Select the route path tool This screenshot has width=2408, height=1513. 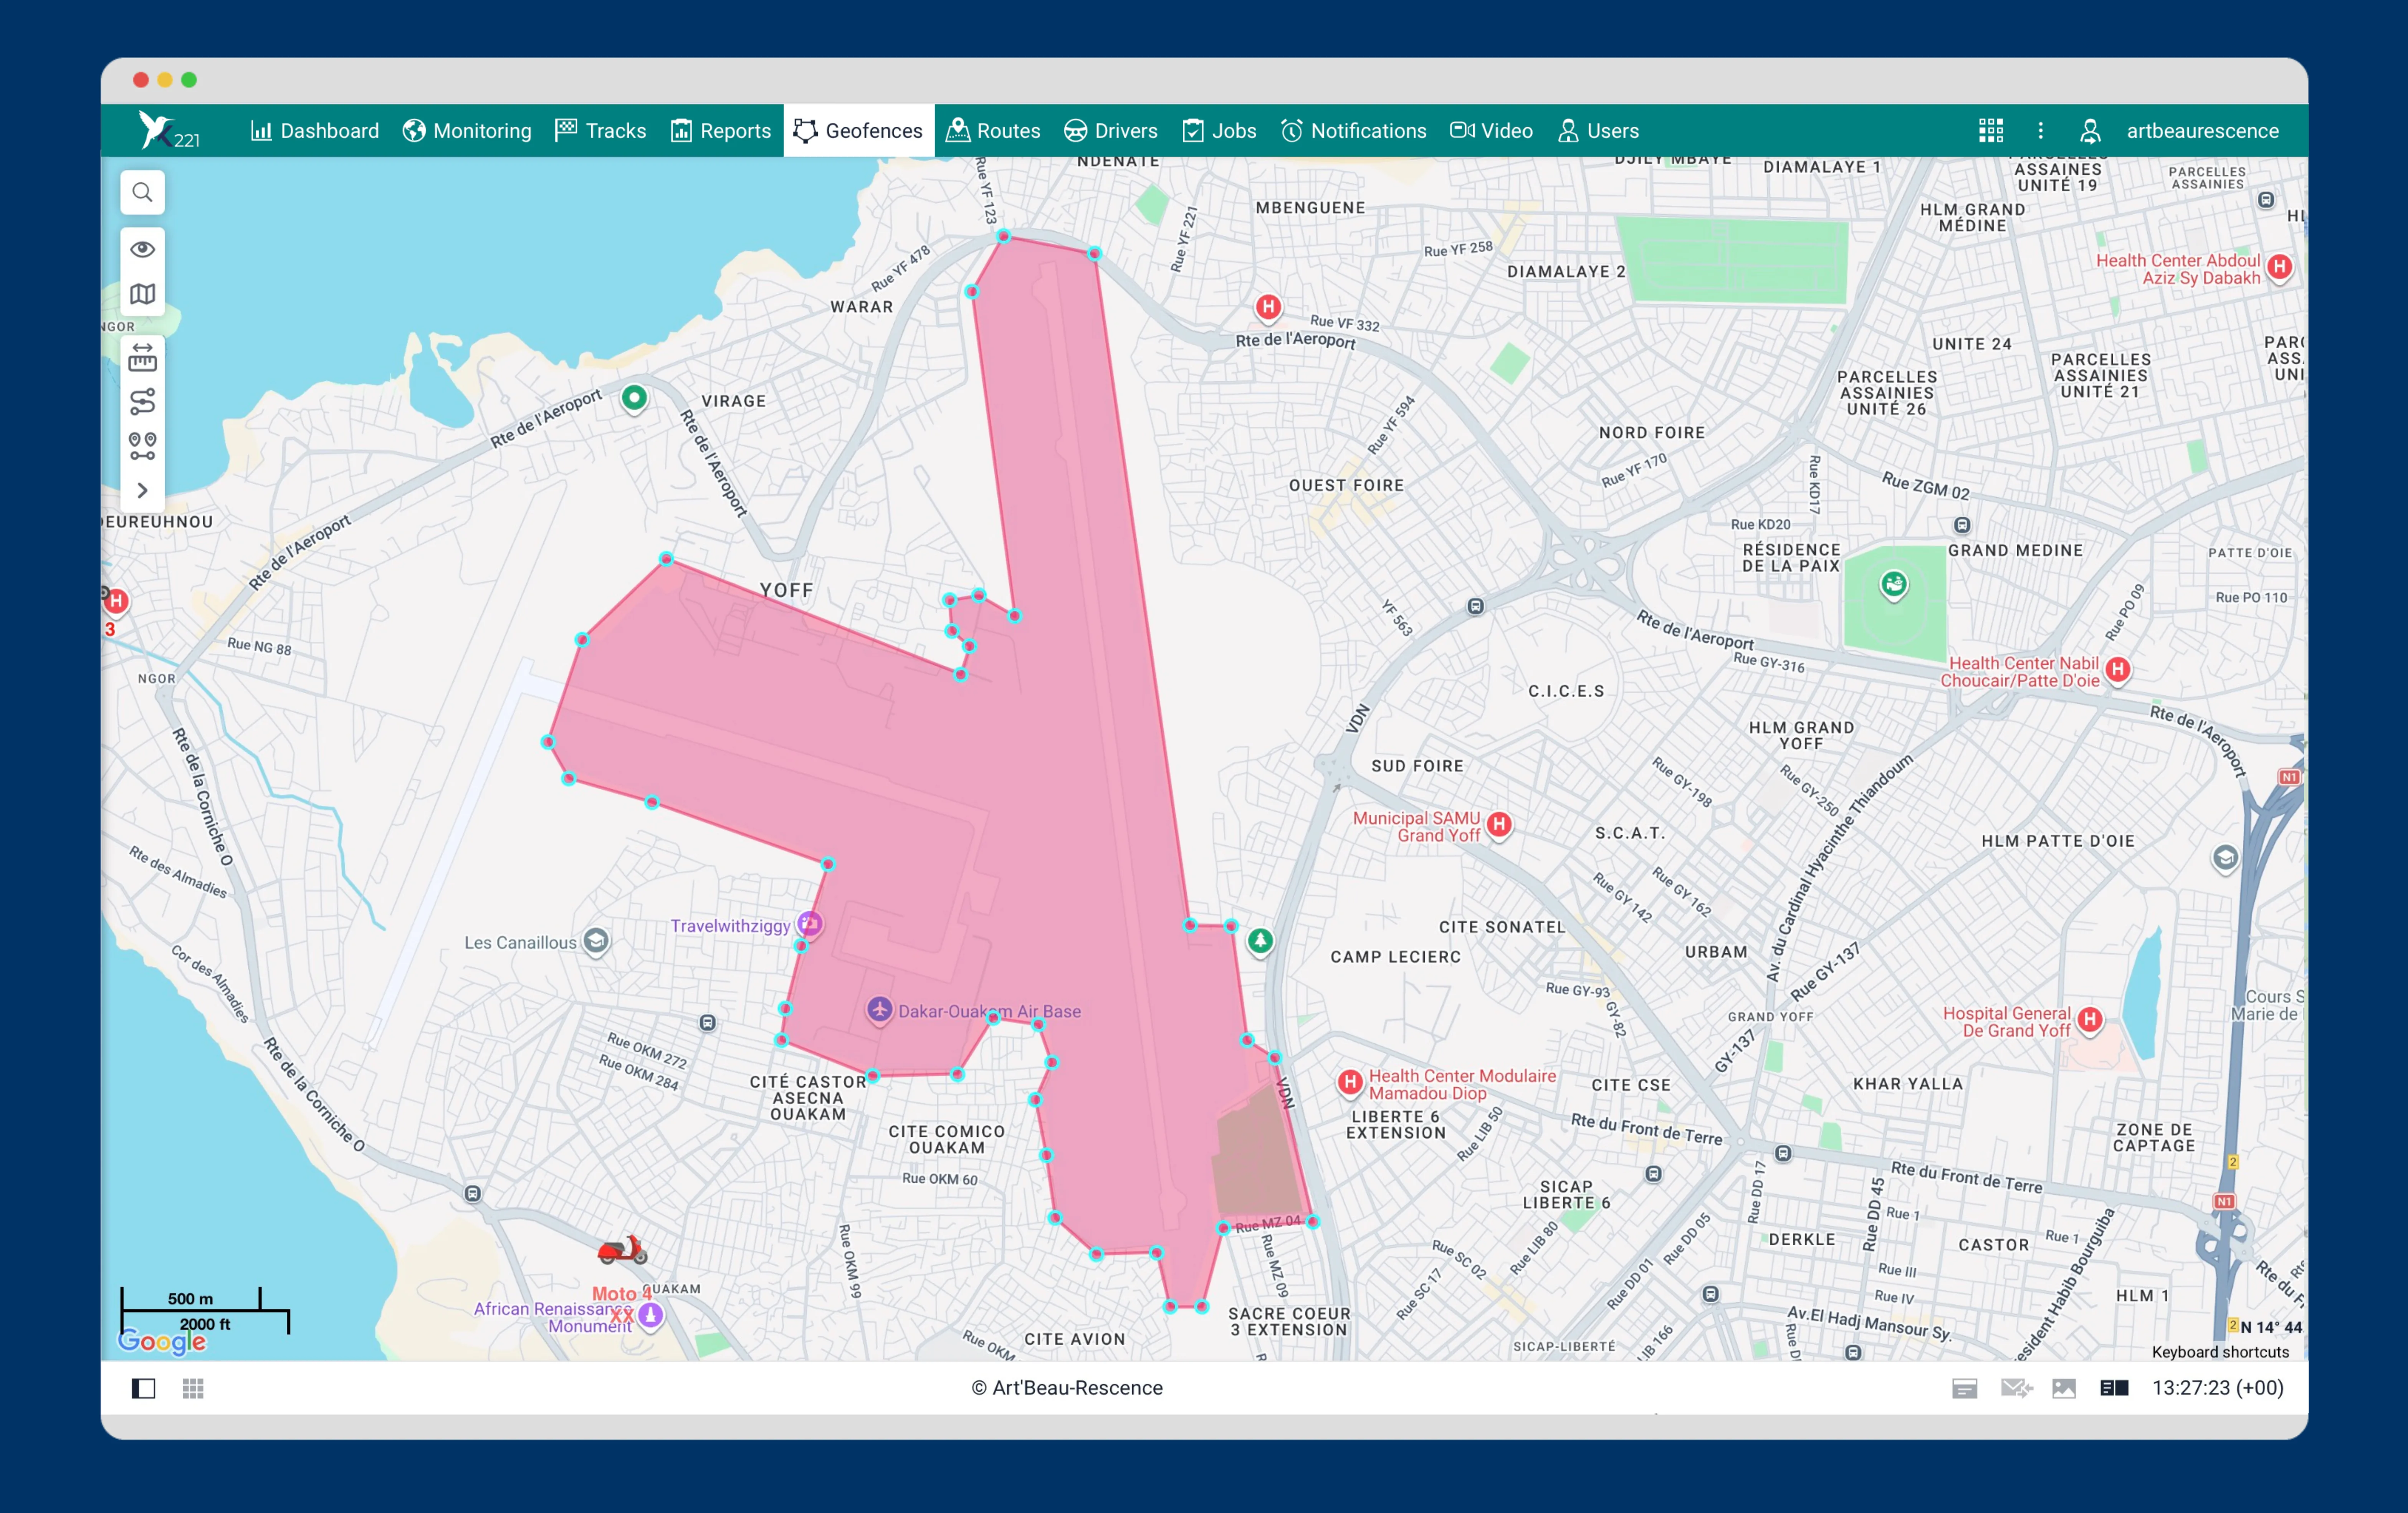click(142, 401)
